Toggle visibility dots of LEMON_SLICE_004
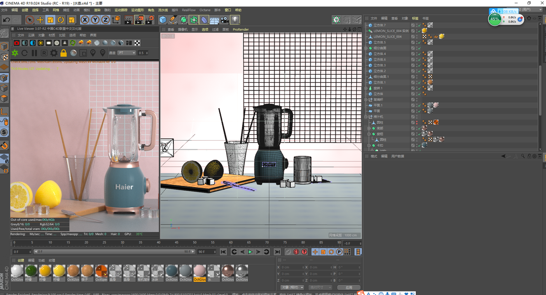 tap(417, 36)
